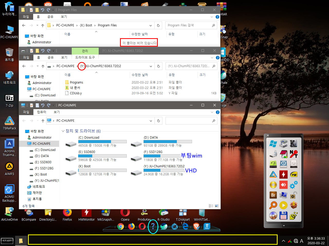Click blue gears icon in launcher panel
This screenshot has width=329, height=246.
coord(294,185)
